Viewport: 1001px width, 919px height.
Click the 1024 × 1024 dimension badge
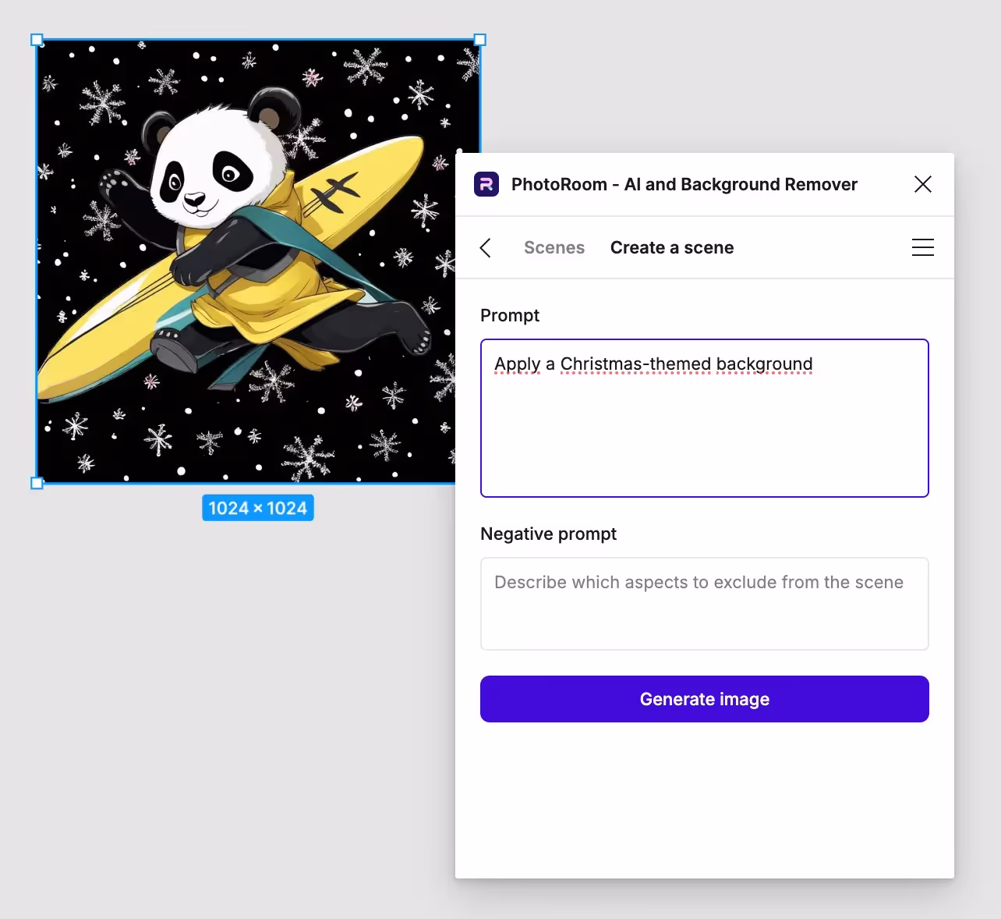pos(258,508)
